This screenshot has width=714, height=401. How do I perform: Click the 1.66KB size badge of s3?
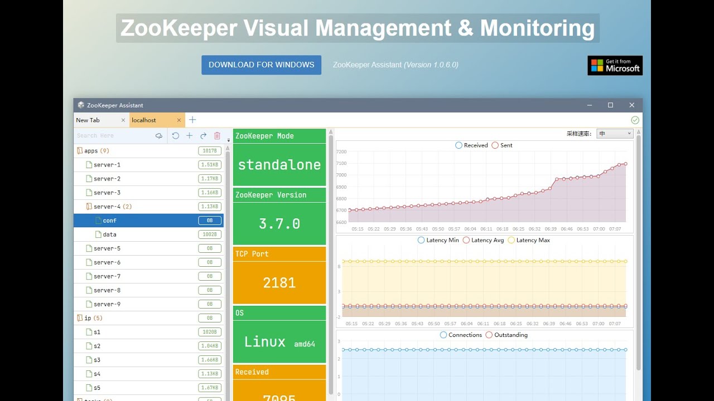210,360
